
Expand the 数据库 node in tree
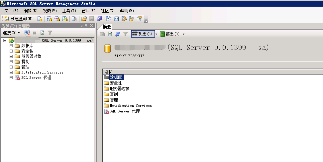coord(11,46)
